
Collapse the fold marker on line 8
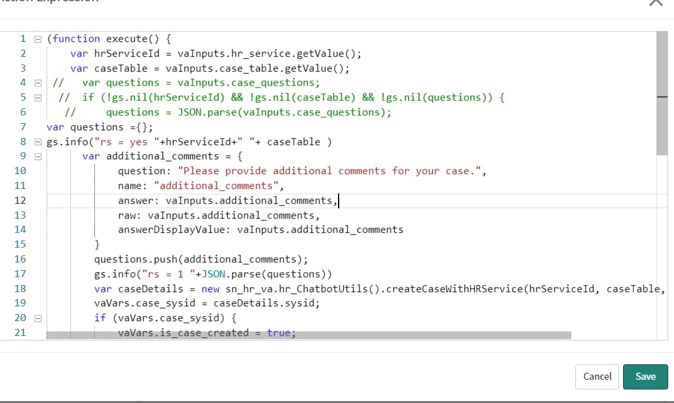coord(38,142)
